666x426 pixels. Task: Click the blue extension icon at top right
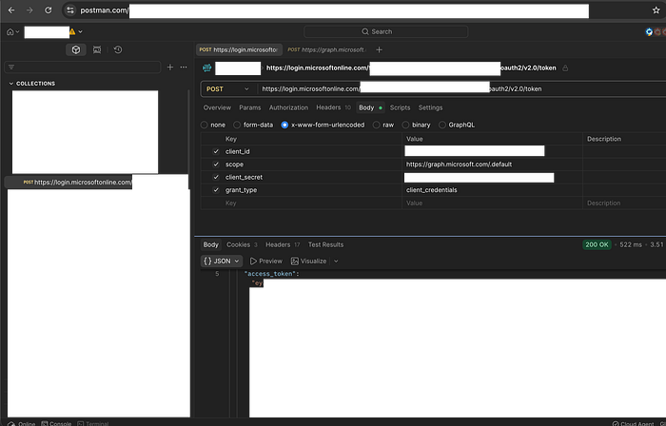click(649, 31)
